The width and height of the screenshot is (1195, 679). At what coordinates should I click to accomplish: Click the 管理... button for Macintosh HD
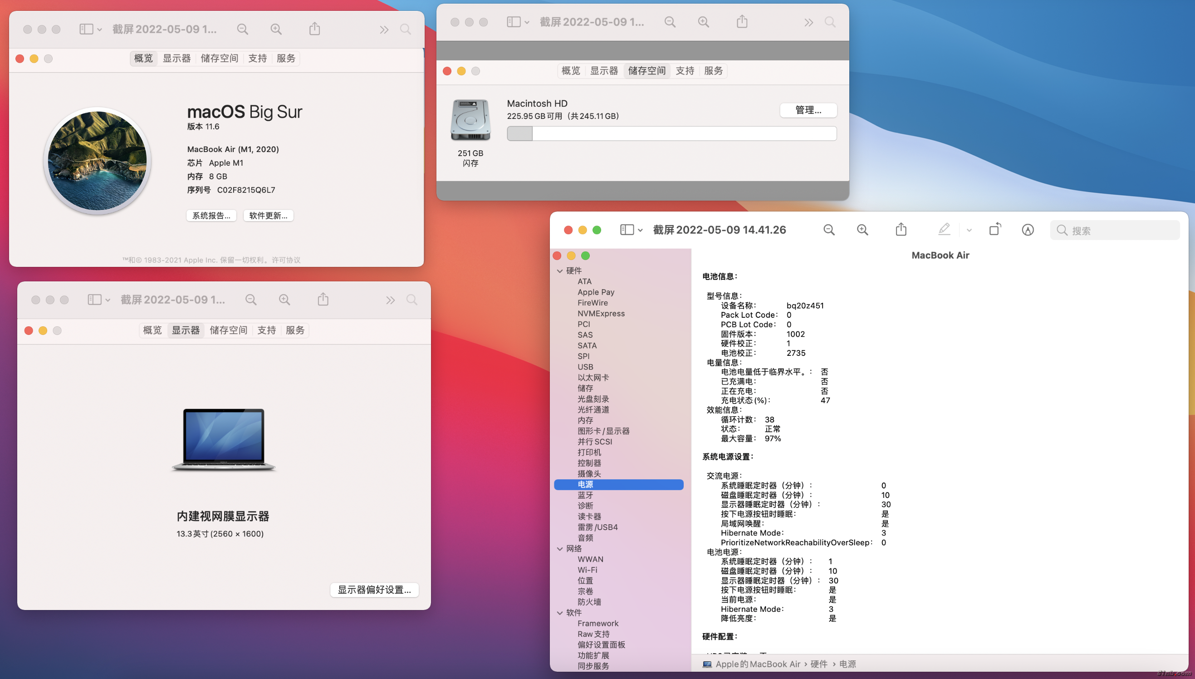coord(808,110)
